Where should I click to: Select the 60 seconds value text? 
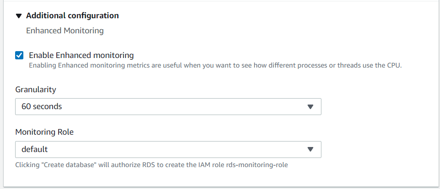[42, 106]
